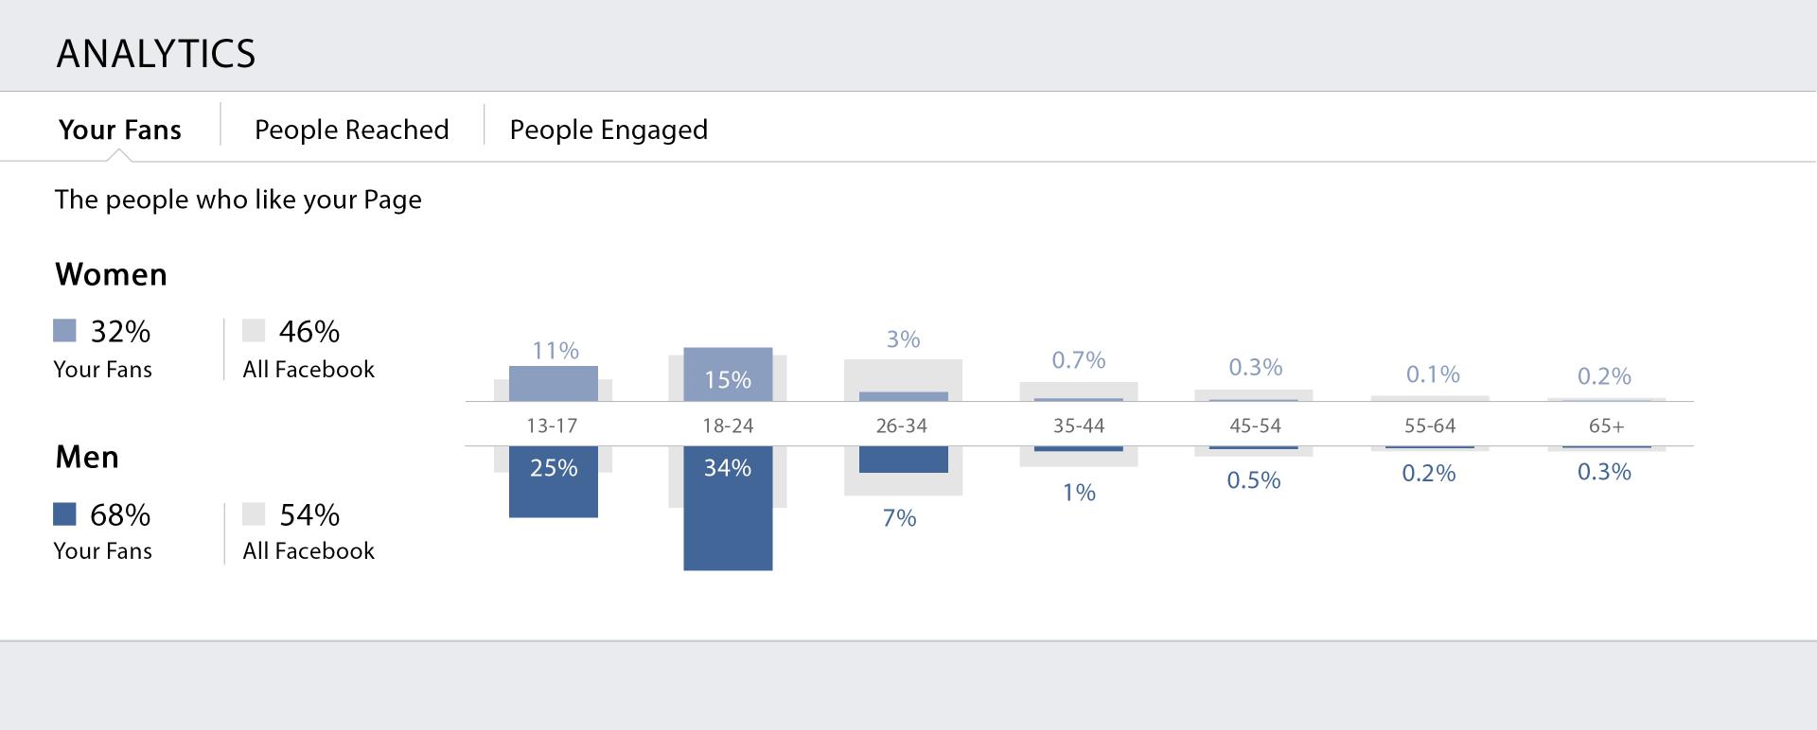Image resolution: width=1817 pixels, height=730 pixels.
Task: Select the men 13-17 bar showing 25%
Action: point(554,482)
